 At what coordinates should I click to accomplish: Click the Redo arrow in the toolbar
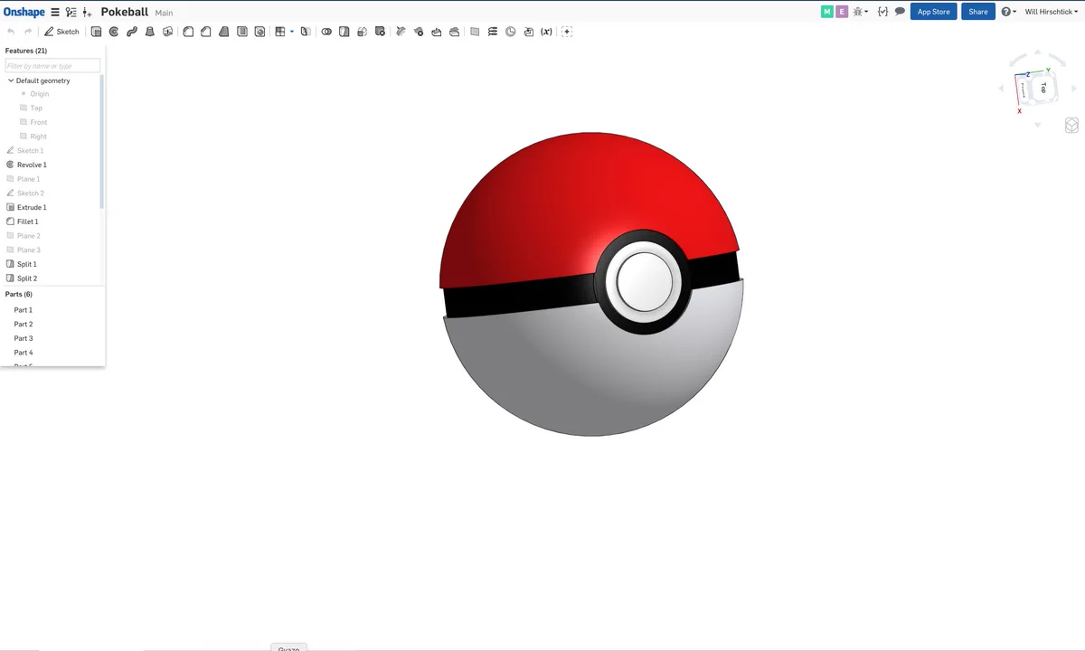28,32
